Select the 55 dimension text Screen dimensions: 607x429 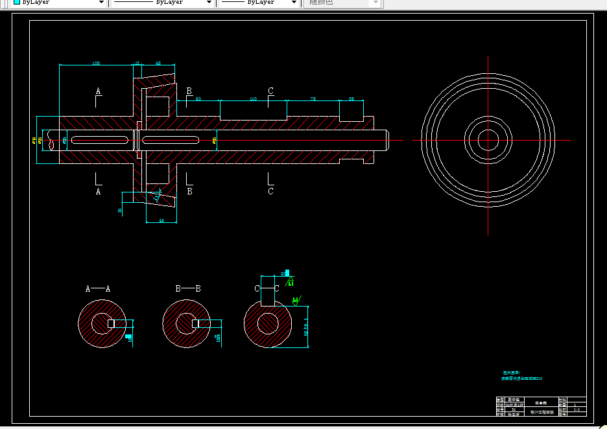pos(351,99)
